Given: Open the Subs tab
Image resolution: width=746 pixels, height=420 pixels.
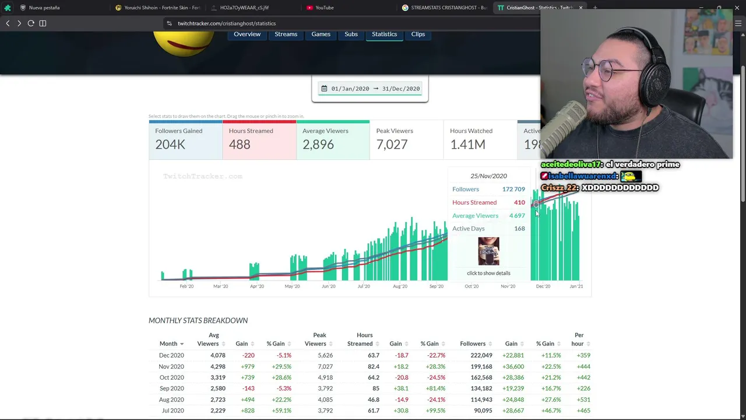Looking at the screenshot, I should pos(351,34).
